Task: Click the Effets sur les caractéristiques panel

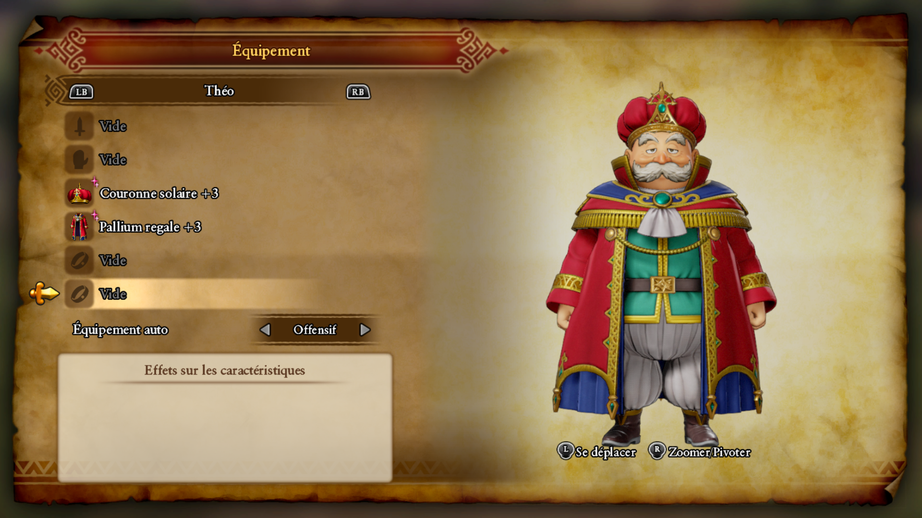Action: coord(225,418)
